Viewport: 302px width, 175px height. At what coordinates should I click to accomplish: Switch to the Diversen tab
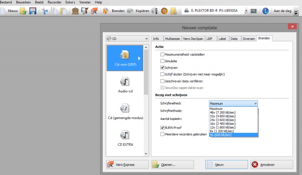249,39
